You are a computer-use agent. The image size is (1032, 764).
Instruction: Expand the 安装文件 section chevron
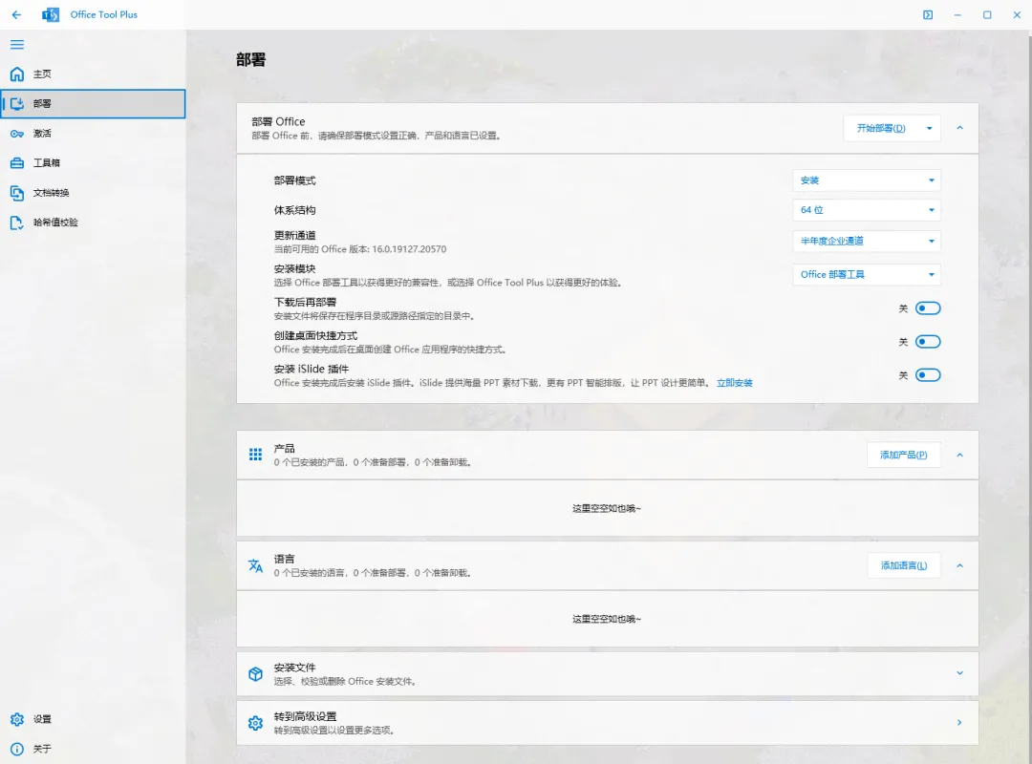tap(959, 673)
